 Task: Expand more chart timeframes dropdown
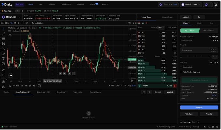coord(21,23)
